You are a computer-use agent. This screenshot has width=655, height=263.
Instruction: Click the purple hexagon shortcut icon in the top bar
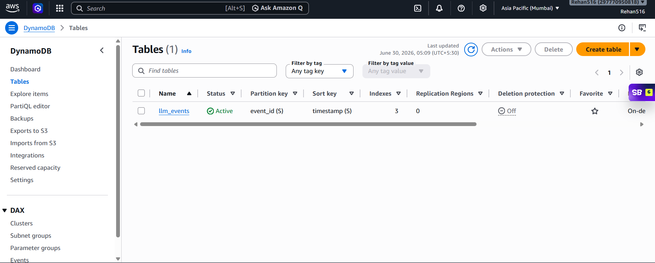click(x=38, y=8)
